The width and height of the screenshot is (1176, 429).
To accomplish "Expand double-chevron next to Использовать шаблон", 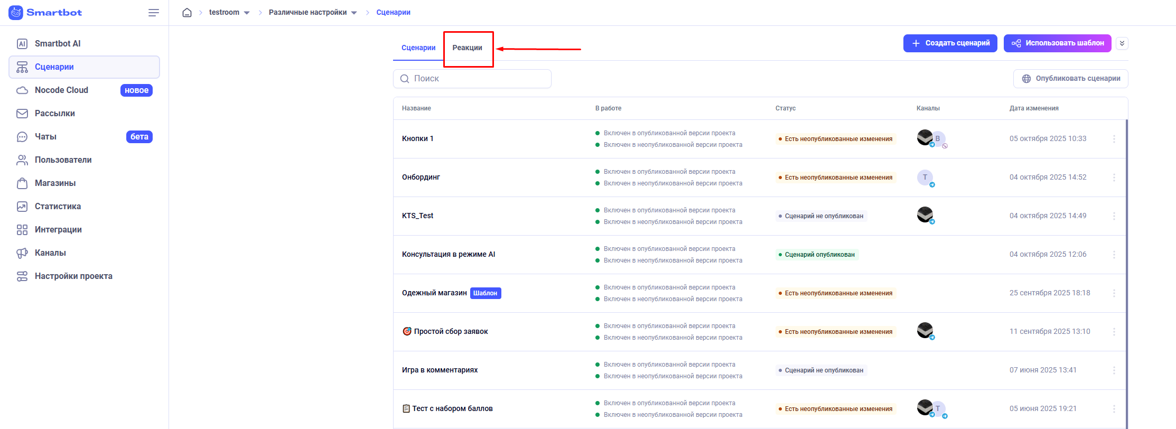I will point(1122,43).
